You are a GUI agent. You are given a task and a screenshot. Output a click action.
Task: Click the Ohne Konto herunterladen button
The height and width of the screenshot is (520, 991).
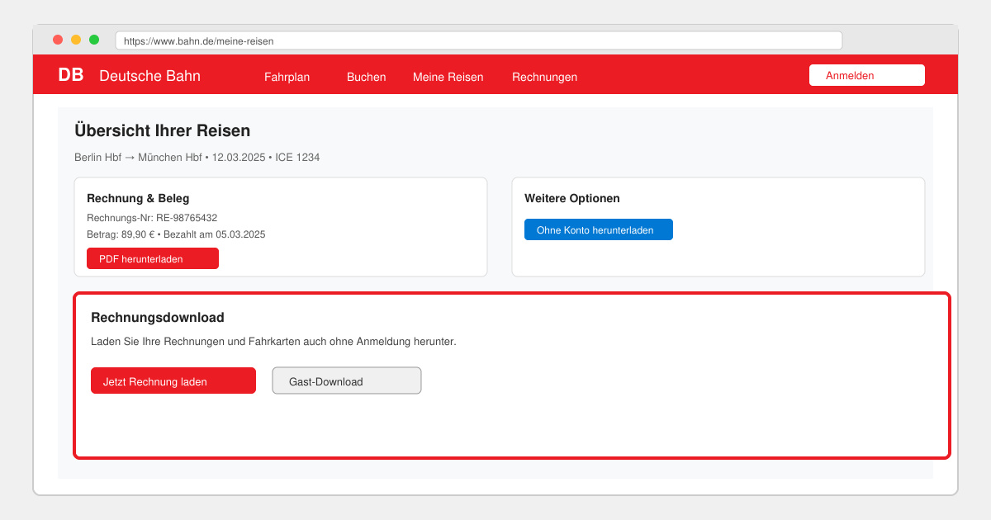[599, 229]
